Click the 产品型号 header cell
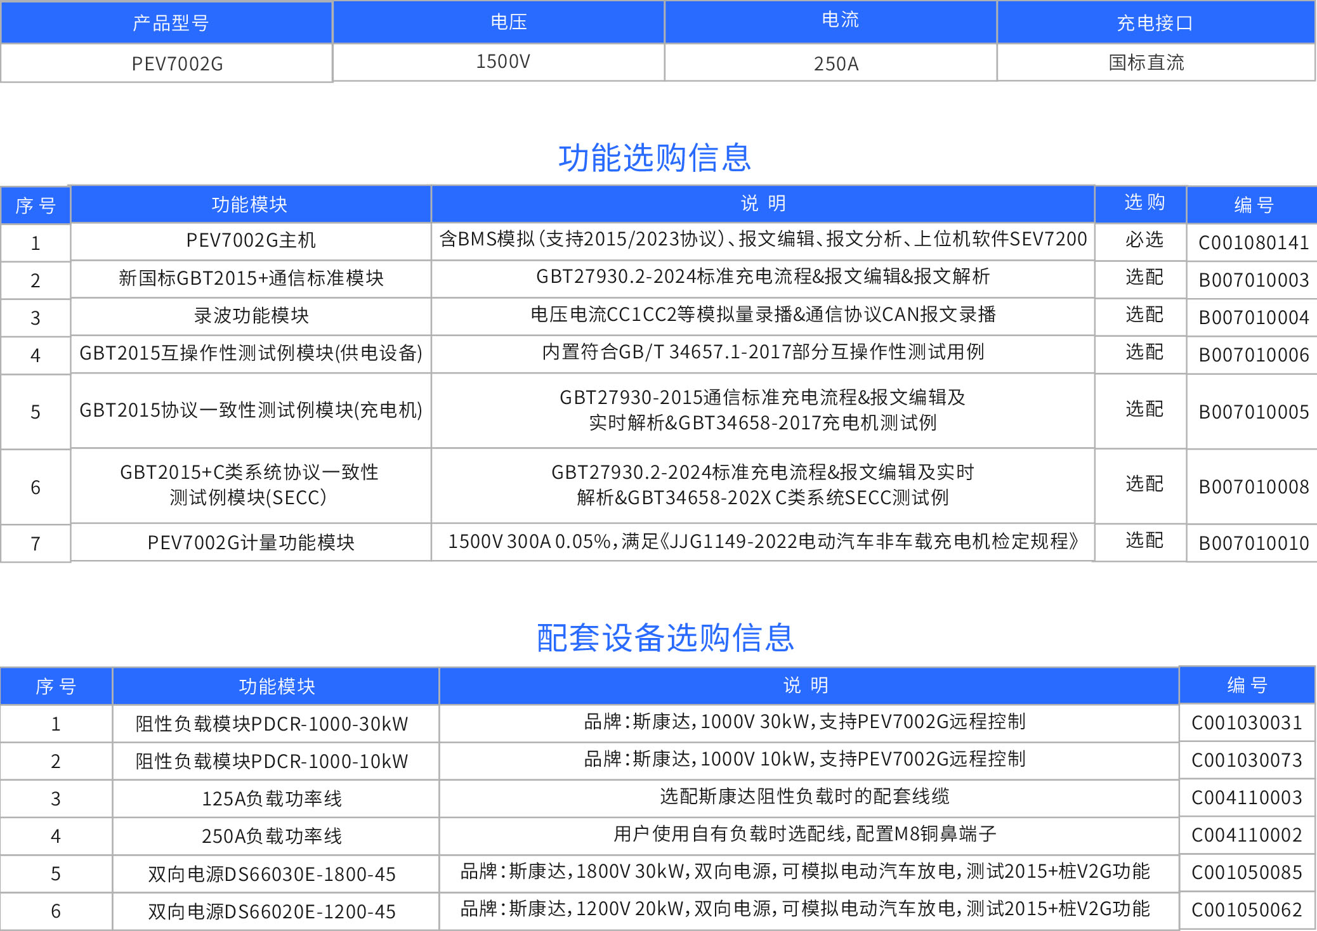 pyautogui.click(x=170, y=23)
